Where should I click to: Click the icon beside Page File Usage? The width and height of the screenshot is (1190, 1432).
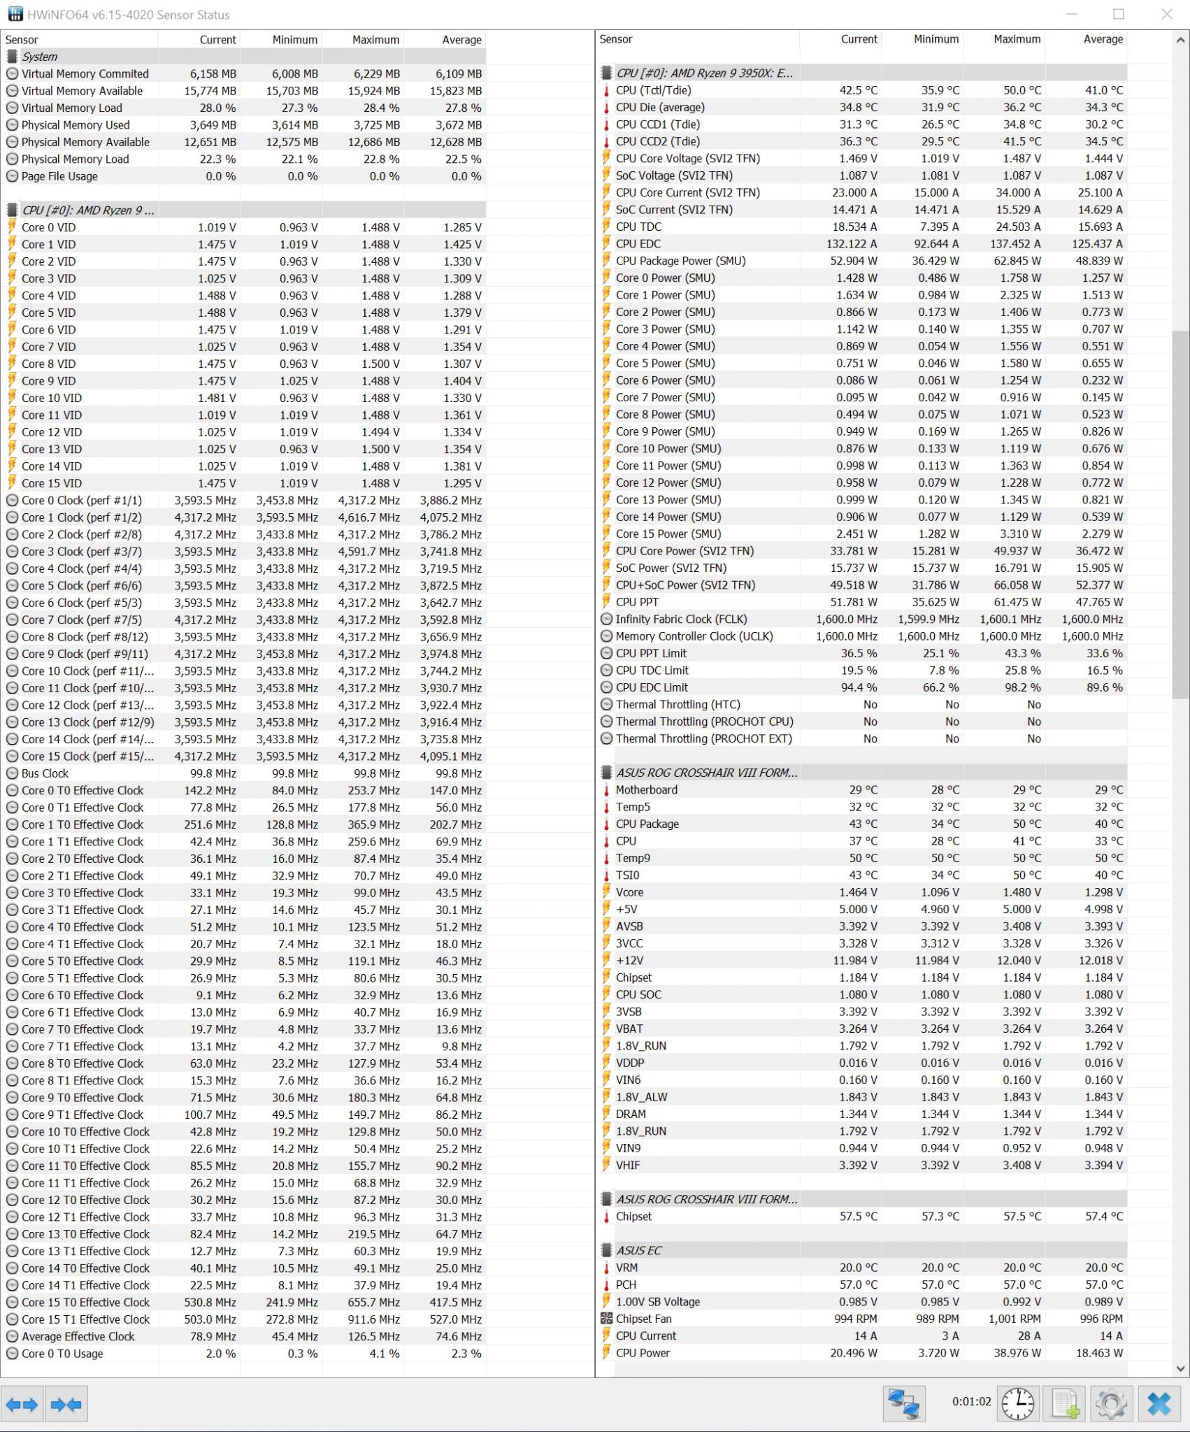(x=12, y=176)
